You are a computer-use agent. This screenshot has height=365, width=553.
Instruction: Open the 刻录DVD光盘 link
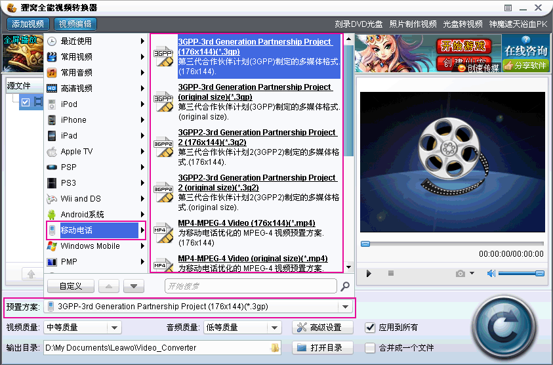[359, 24]
